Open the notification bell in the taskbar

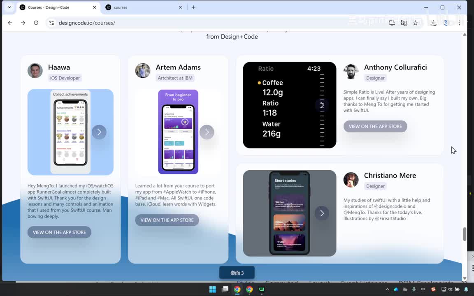point(466,289)
